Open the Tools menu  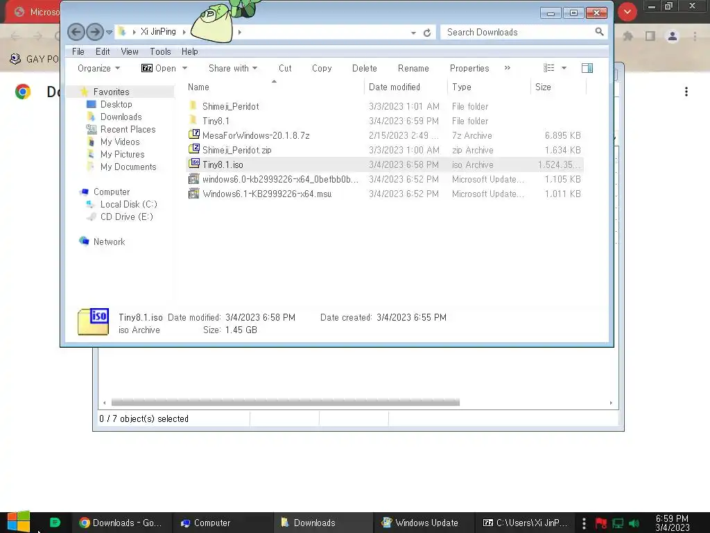[160, 51]
